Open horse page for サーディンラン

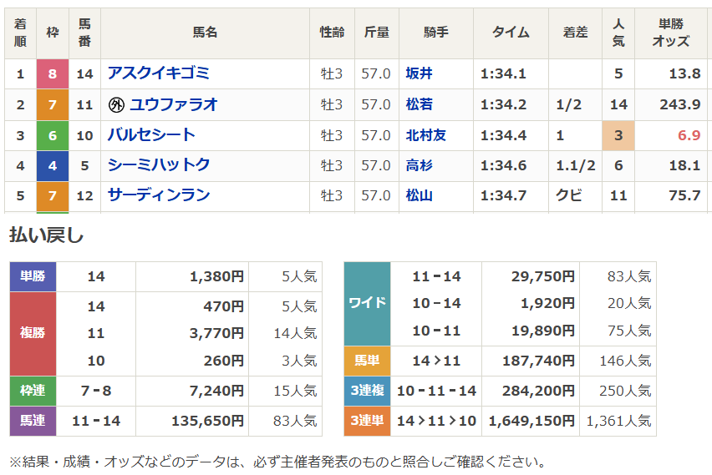159,195
